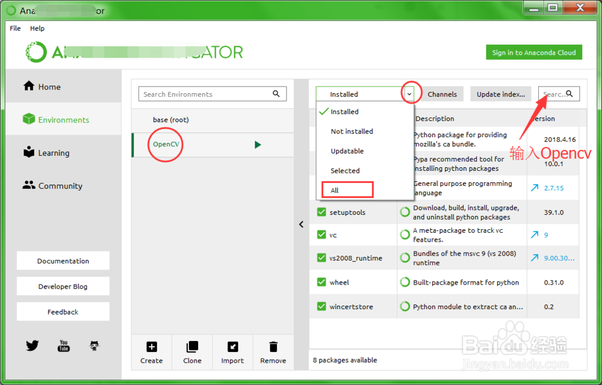Click the Channels button
This screenshot has height=385, width=602.
(x=442, y=94)
